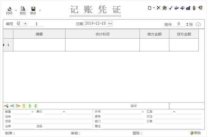Delete the voucher using the X icon
The width and height of the screenshot is (207, 137).
(159, 8)
